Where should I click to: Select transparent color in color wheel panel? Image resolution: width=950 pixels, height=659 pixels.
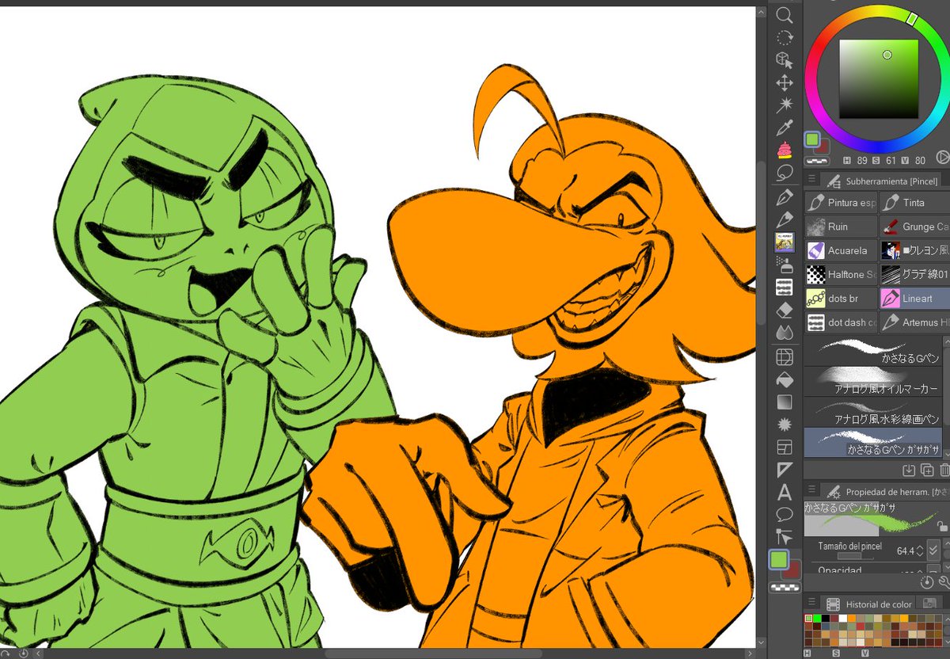[x=819, y=161]
